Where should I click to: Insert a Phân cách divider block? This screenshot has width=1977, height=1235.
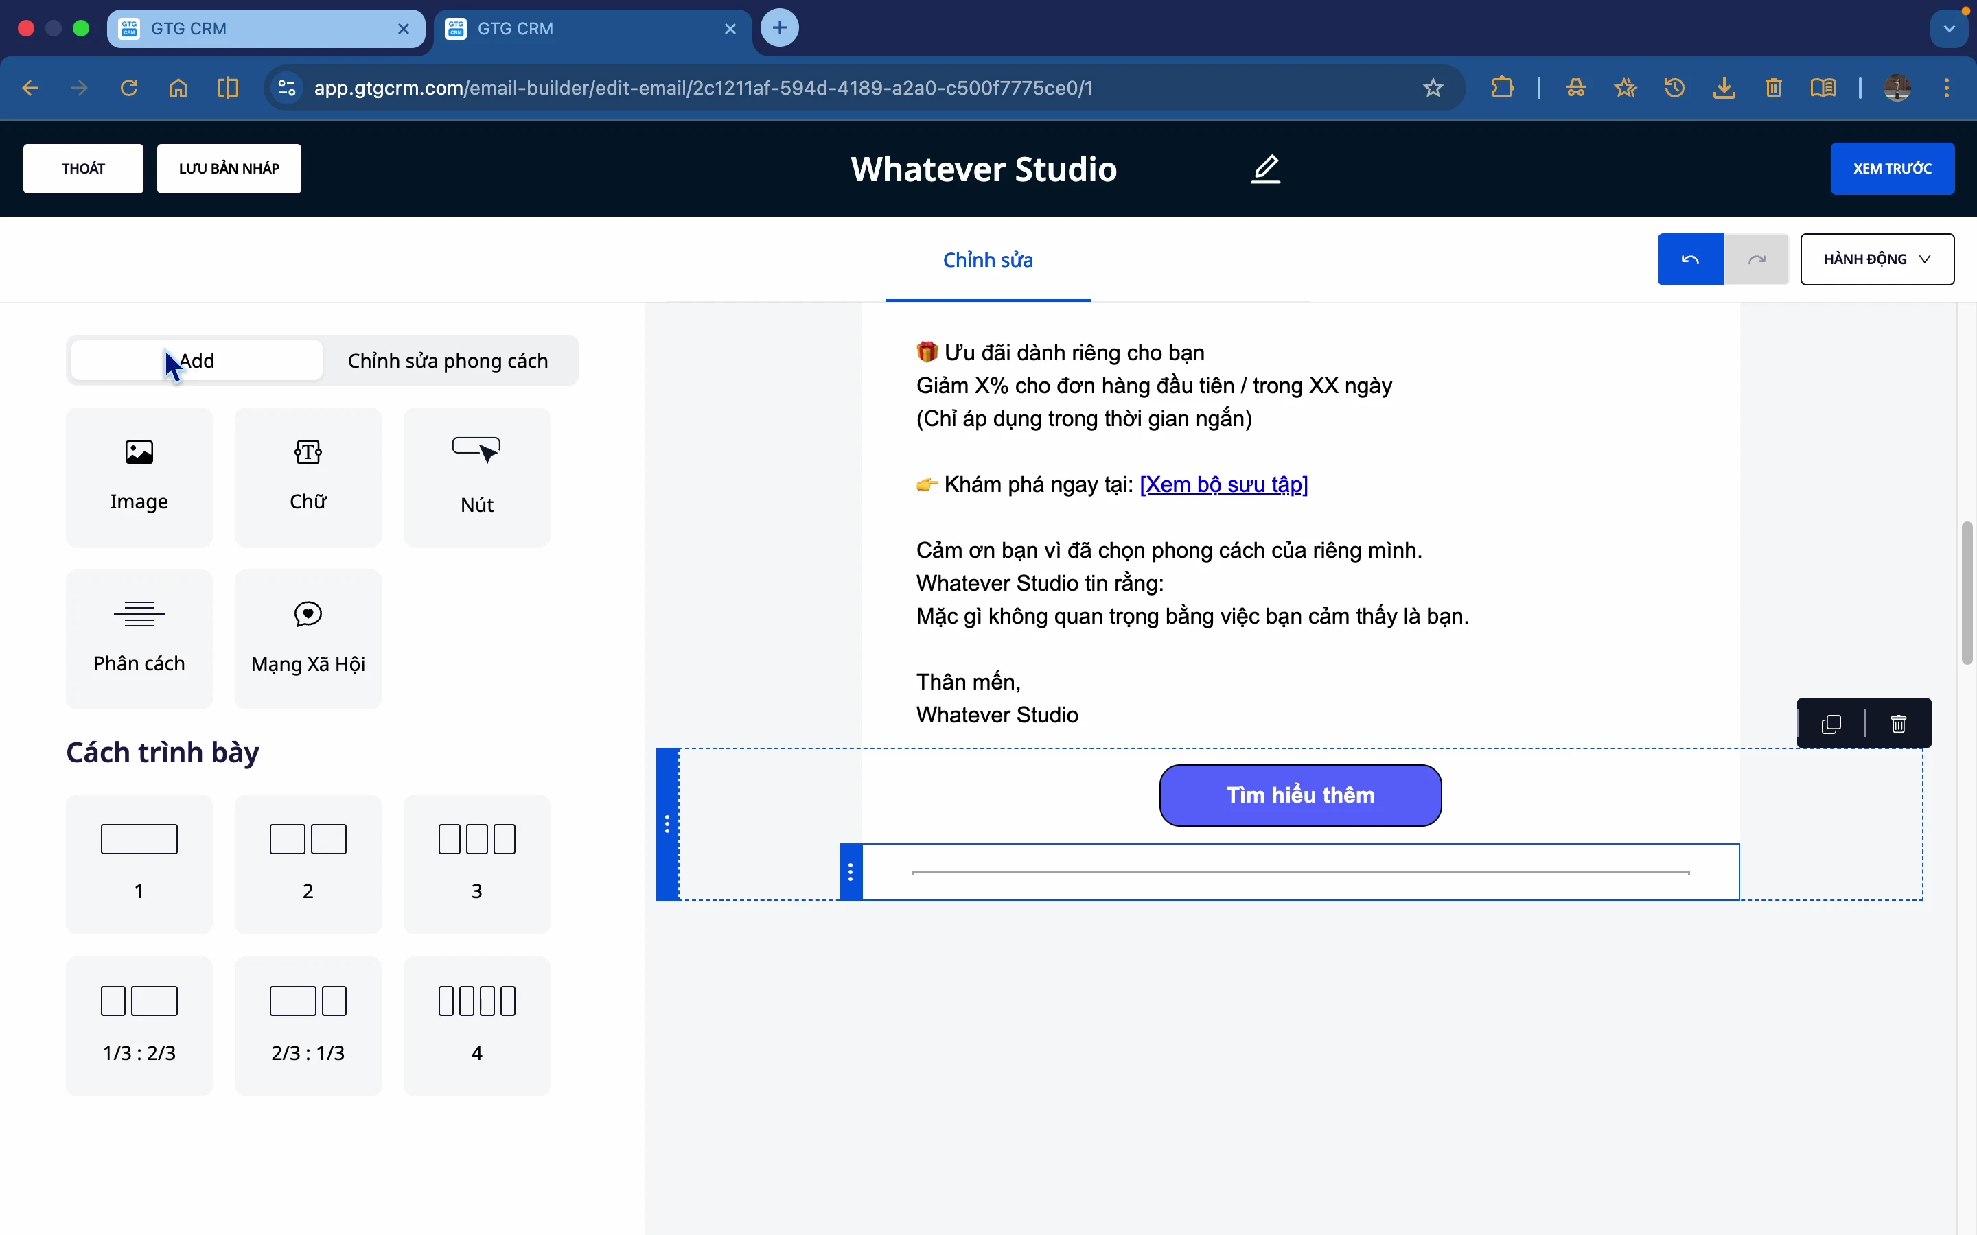coord(139,638)
